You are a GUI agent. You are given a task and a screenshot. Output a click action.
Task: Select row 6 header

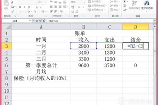[7, 65]
